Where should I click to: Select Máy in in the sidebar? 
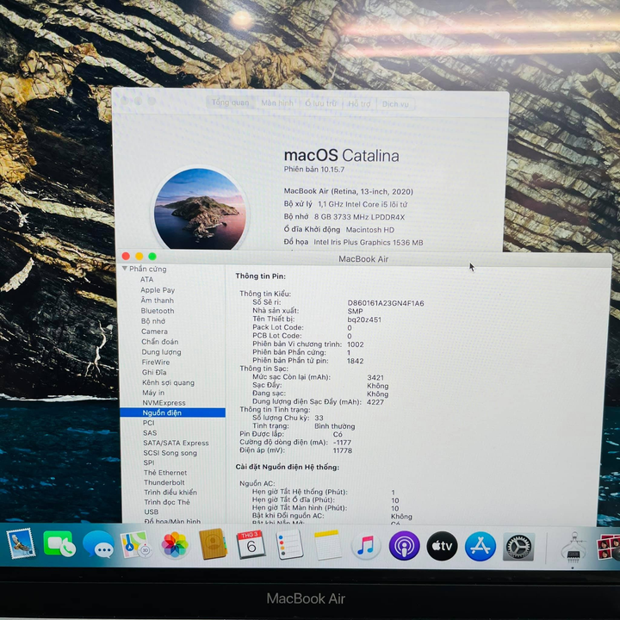153,393
